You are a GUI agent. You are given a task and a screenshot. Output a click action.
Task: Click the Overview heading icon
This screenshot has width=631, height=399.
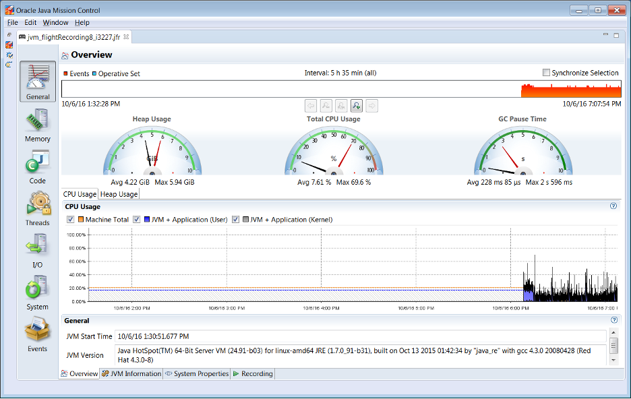point(65,55)
